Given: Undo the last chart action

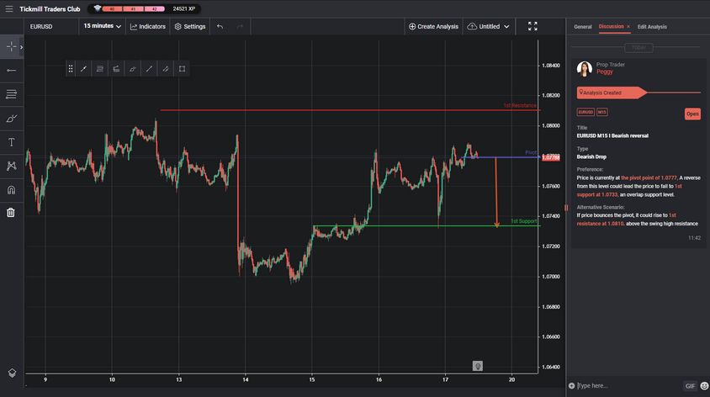Looking at the screenshot, I should [220, 27].
